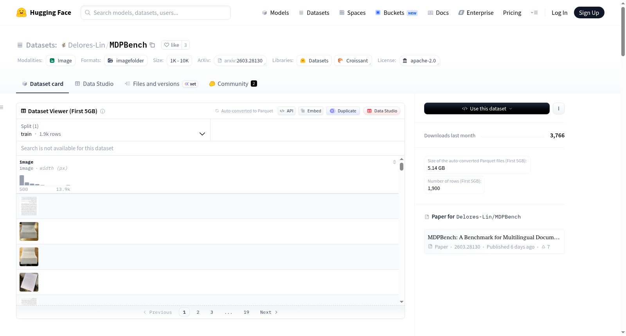Viewport: 626px width, 336px height.
Task: Click the Sign Up button
Action: 589,12
